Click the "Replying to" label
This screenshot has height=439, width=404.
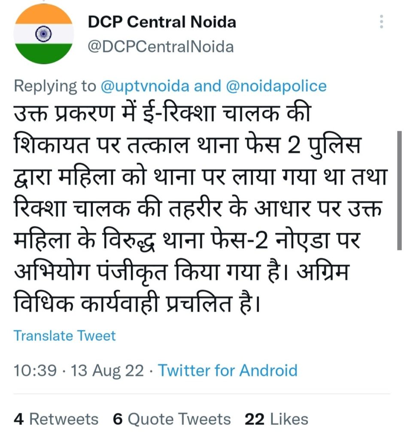pos(55,86)
